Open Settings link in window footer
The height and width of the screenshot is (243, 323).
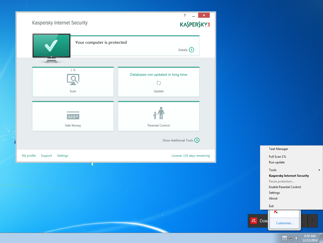[x=63, y=156]
